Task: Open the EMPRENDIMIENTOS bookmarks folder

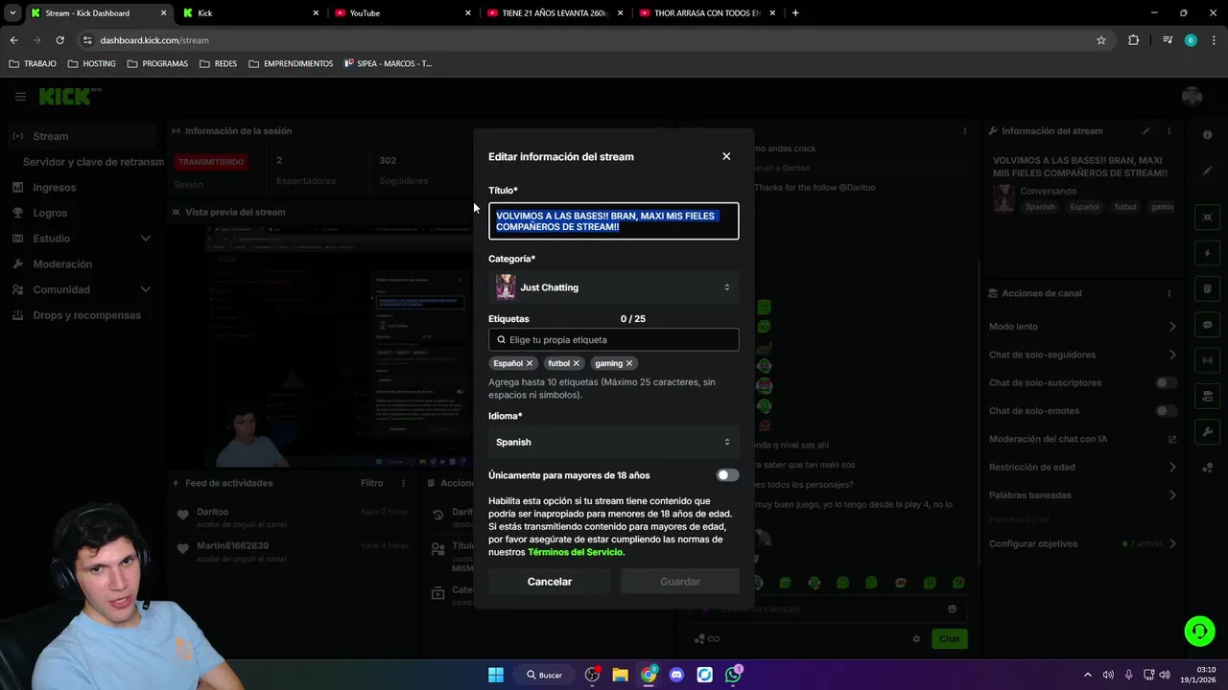Action: click(291, 64)
